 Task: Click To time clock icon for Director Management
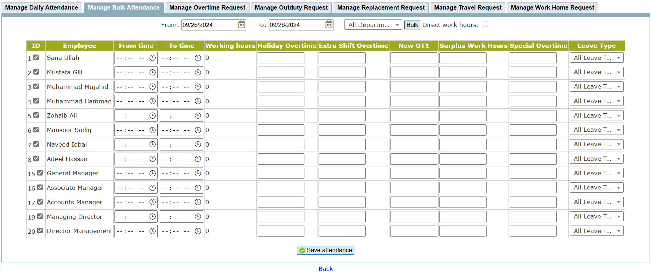click(x=198, y=231)
